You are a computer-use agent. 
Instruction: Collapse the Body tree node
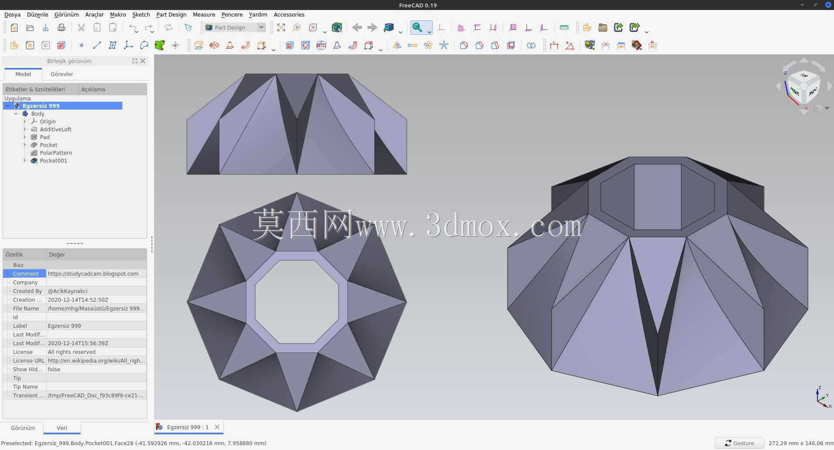click(x=16, y=113)
